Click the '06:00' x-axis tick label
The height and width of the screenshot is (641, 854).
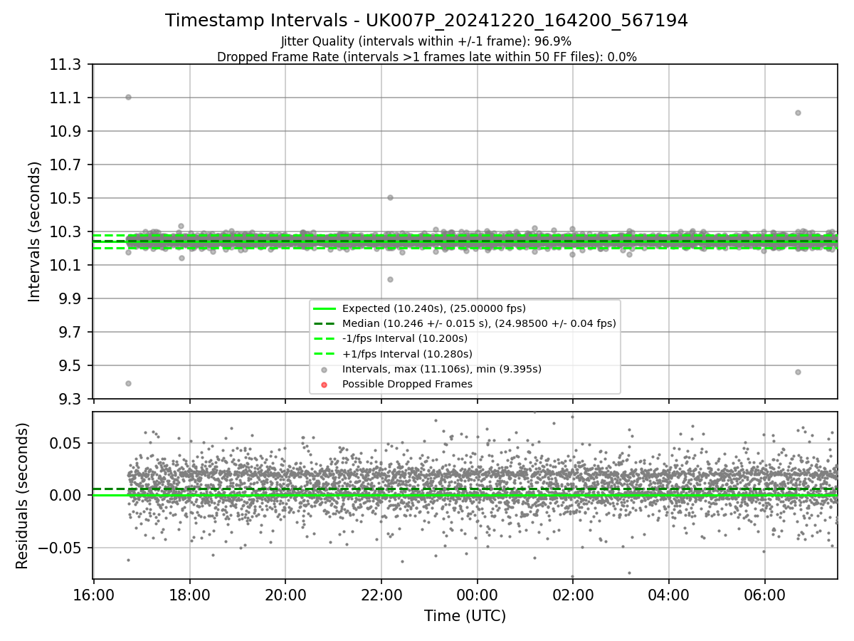(x=764, y=595)
